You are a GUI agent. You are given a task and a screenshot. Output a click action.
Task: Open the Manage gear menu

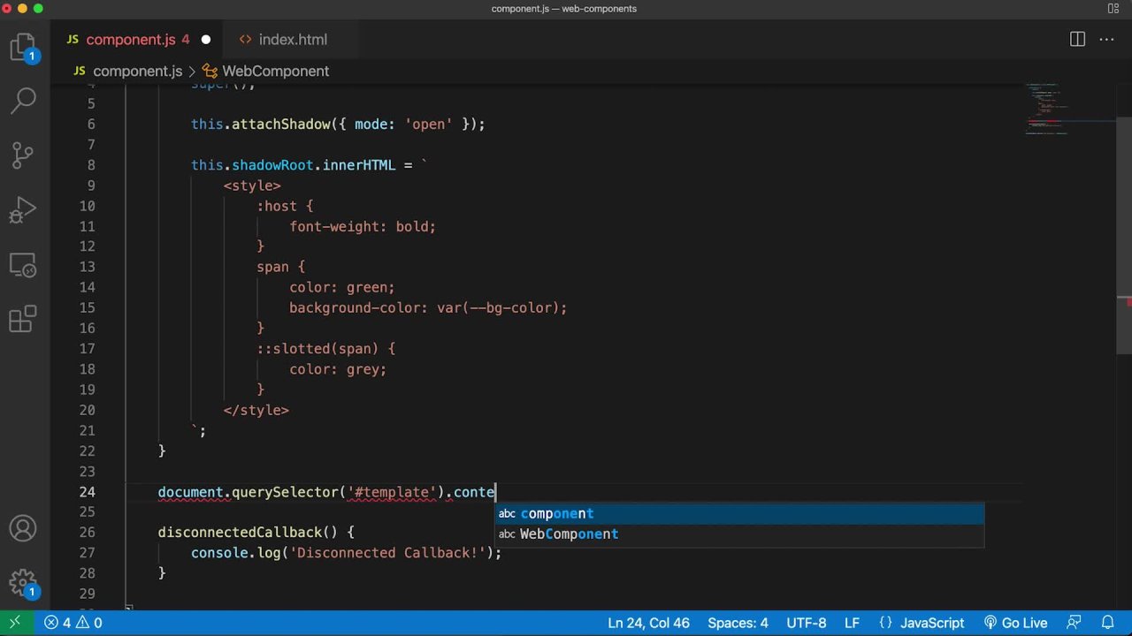[x=23, y=581]
